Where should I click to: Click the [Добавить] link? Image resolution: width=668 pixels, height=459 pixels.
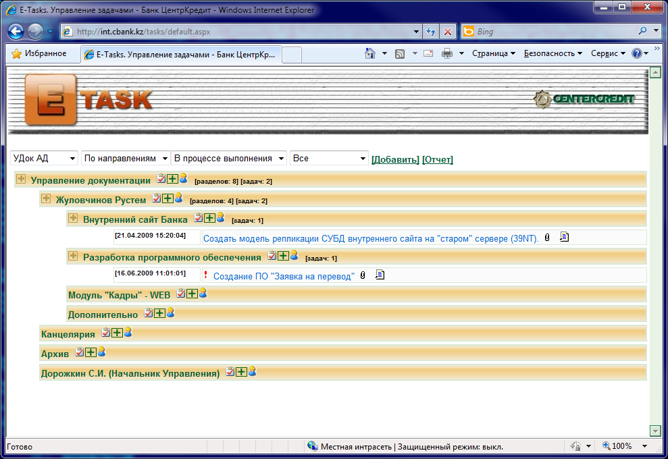click(395, 160)
